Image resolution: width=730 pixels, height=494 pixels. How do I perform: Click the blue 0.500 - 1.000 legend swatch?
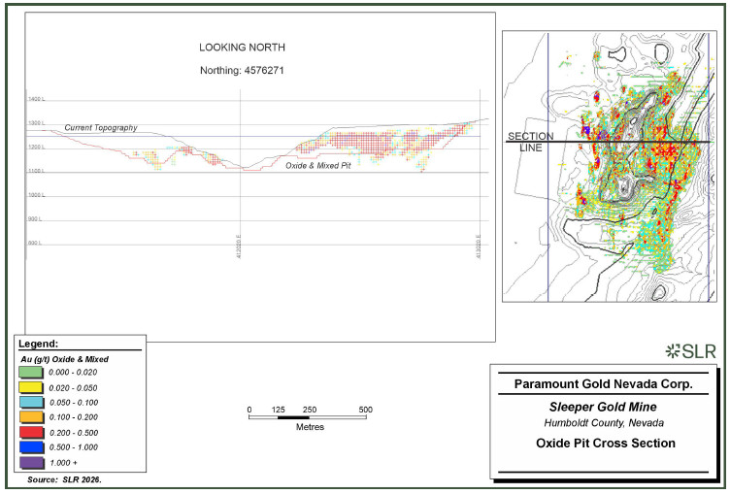pyautogui.click(x=31, y=447)
